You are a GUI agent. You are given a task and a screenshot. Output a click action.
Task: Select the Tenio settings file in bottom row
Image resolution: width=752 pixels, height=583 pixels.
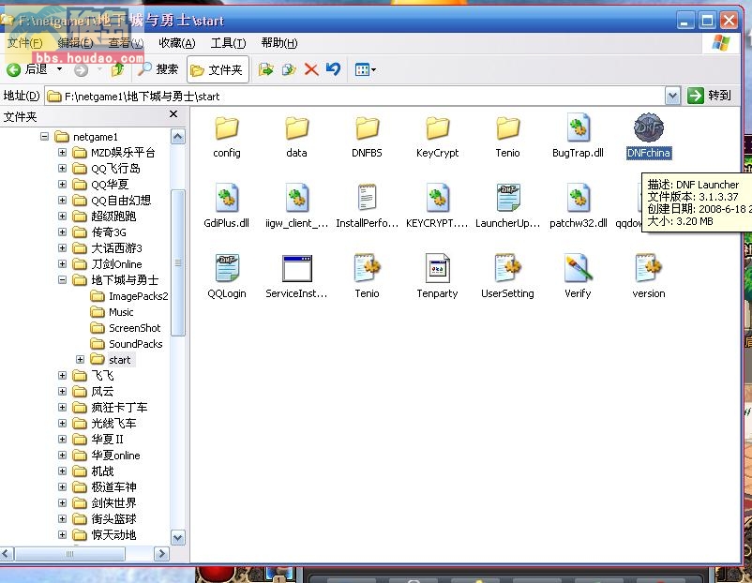[367, 267]
